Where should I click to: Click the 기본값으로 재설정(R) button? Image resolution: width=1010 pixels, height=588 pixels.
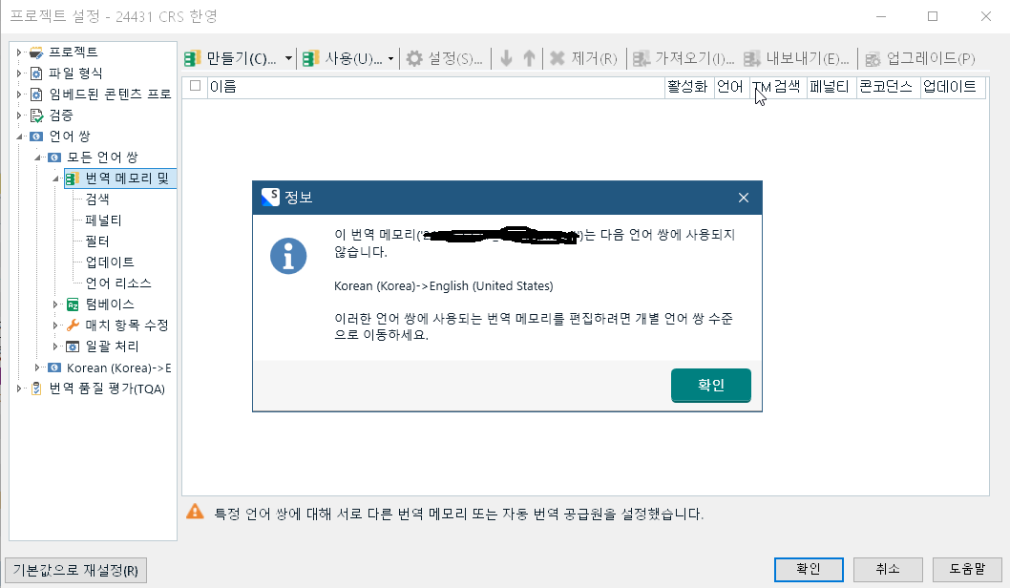pyautogui.click(x=75, y=570)
